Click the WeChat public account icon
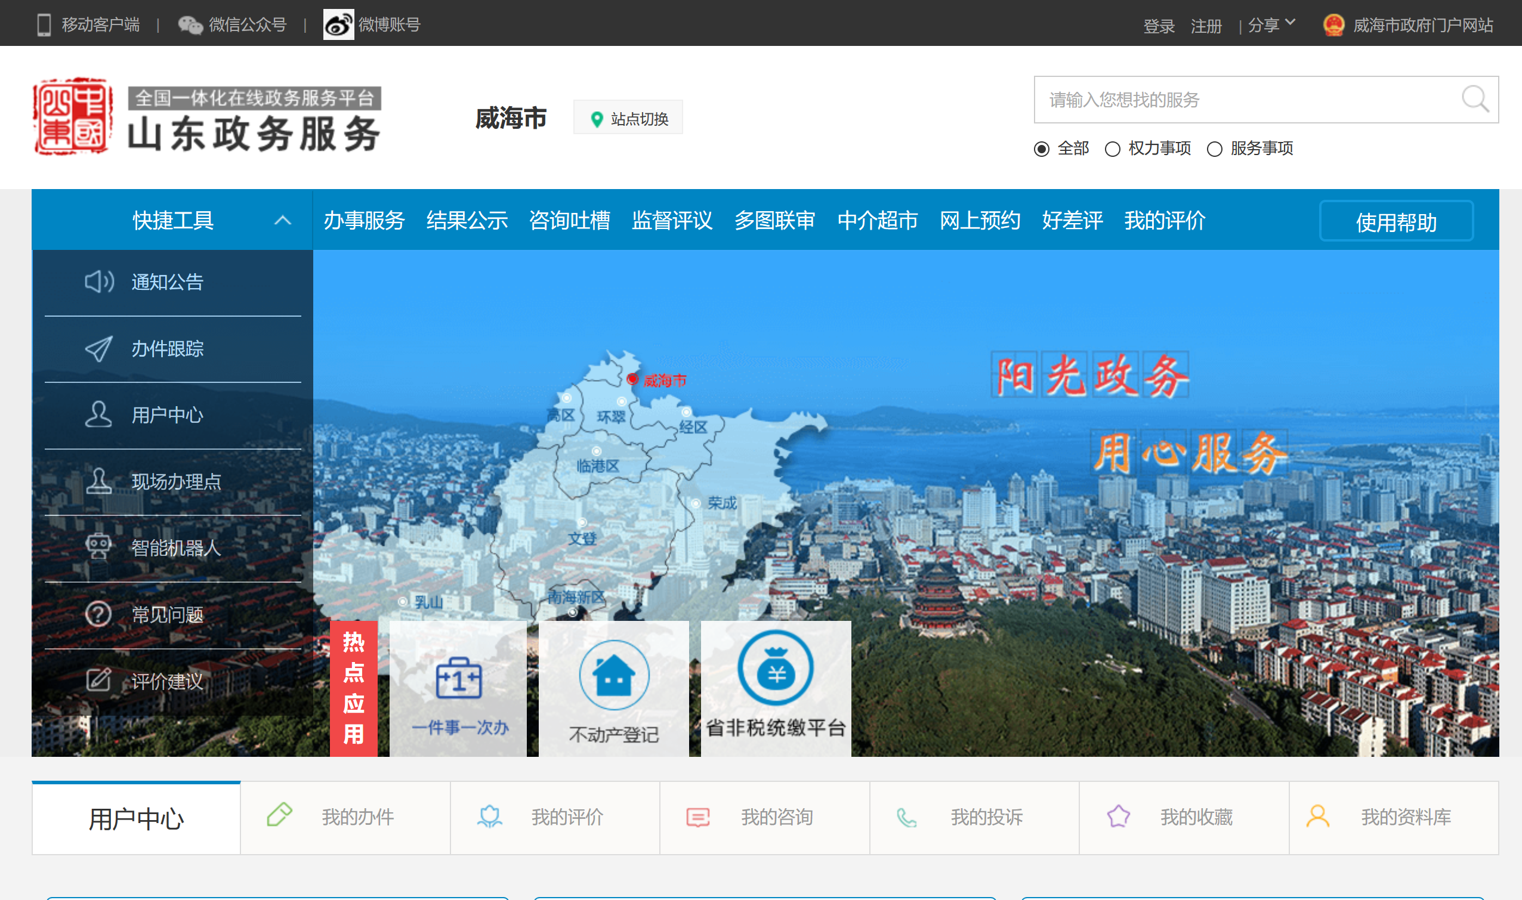 click(190, 25)
